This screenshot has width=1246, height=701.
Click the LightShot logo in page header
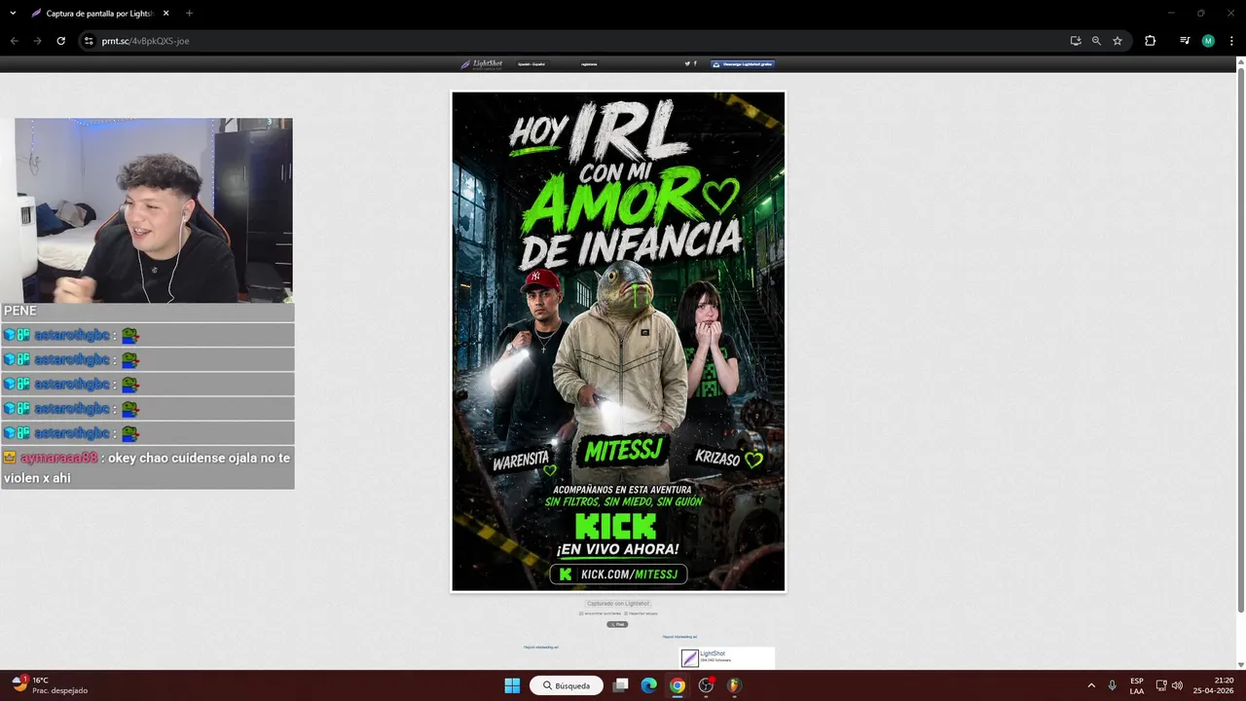pos(482,64)
